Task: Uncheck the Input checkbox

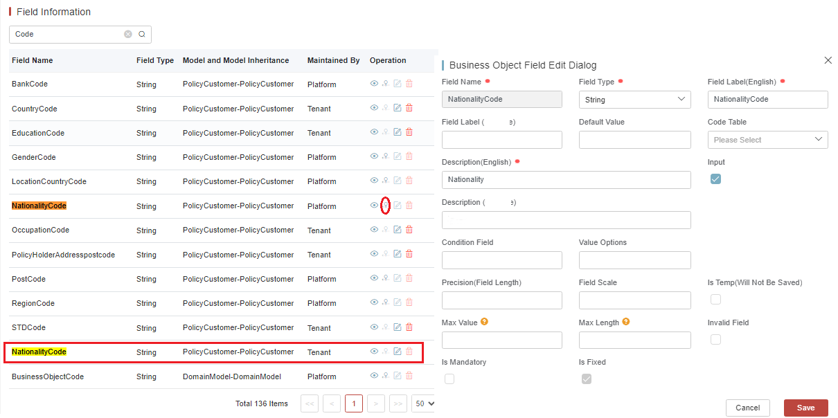Action: coord(715,179)
